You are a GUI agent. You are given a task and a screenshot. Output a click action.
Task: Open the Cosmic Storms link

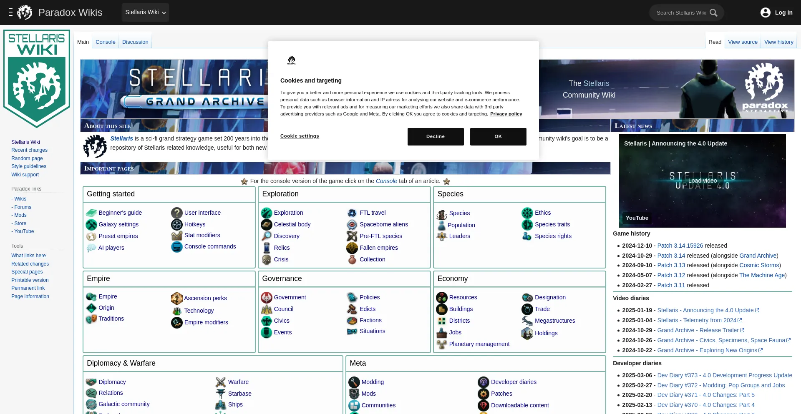(x=759, y=265)
